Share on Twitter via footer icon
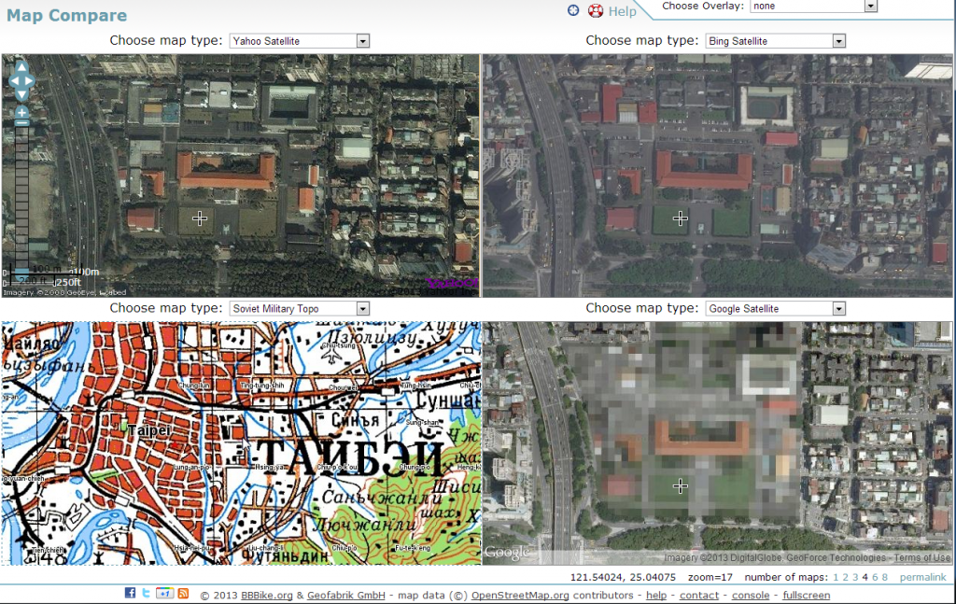Image resolution: width=956 pixels, height=604 pixels. [x=147, y=593]
